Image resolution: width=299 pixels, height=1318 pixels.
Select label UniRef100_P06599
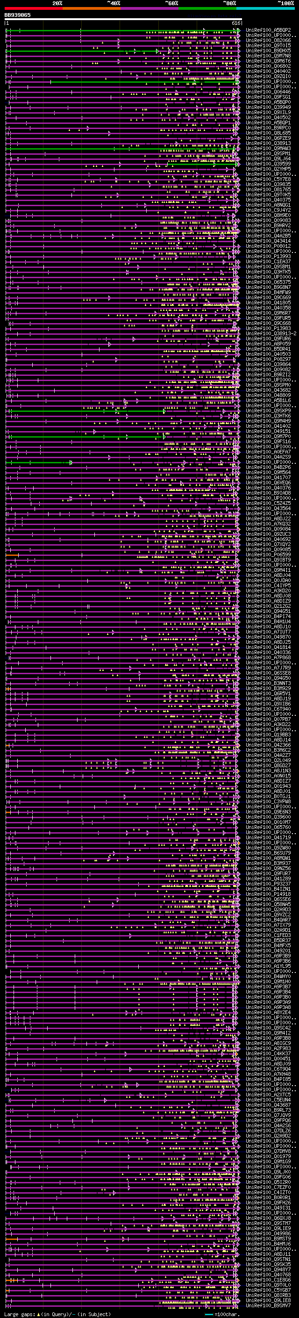coord(268,555)
